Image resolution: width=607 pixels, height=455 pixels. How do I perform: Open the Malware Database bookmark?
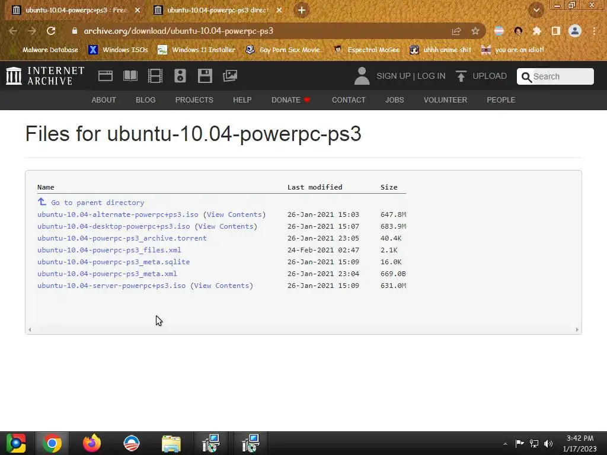[x=46, y=50]
